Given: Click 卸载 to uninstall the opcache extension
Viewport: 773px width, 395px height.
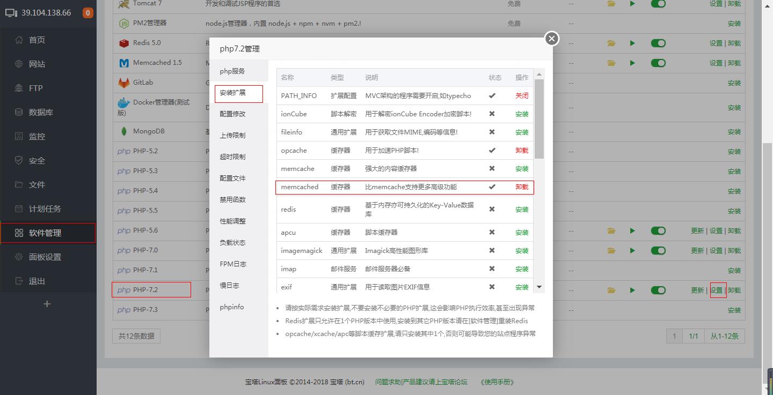Looking at the screenshot, I should (x=522, y=151).
